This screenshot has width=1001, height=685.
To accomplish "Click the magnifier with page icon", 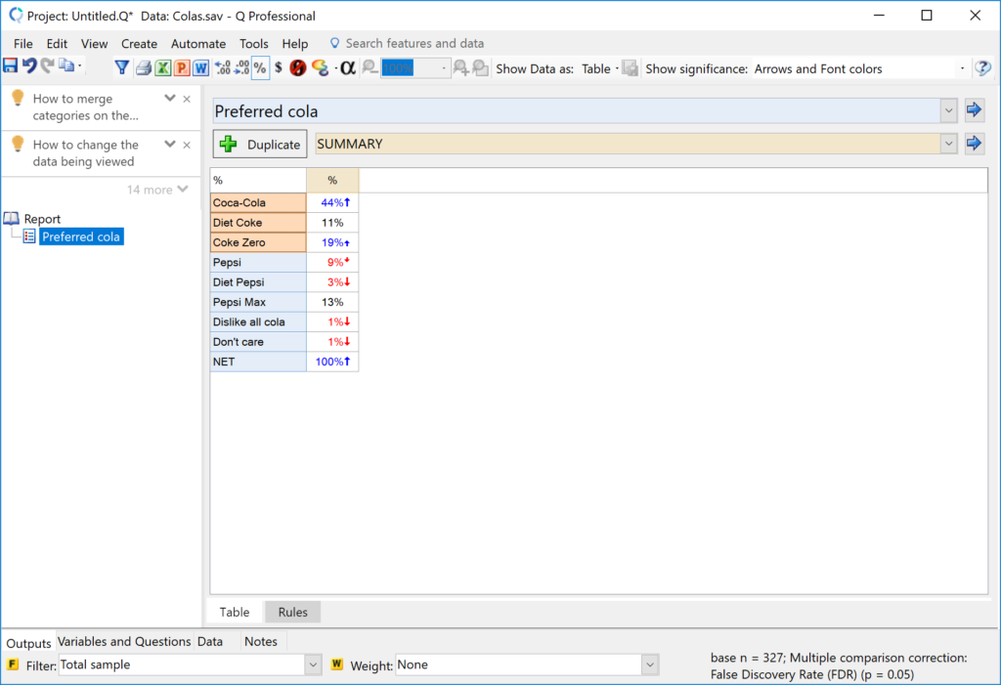I will (481, 68).
